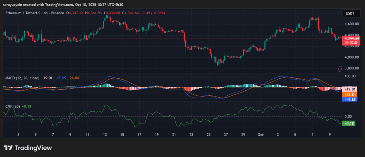Click the current price label 4,344.64
Screen dimensions: 365x157
coord(351,37)
